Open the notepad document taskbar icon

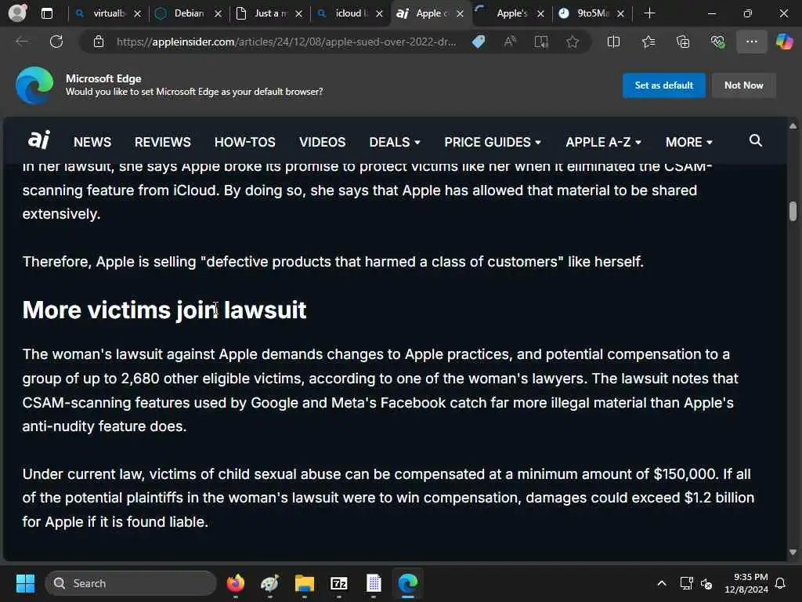pos(374,583)
